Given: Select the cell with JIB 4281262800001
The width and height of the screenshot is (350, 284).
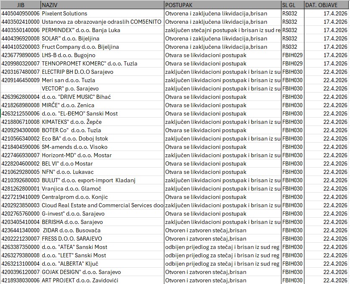Looking at the screenshot, I should tap(20, 188).
